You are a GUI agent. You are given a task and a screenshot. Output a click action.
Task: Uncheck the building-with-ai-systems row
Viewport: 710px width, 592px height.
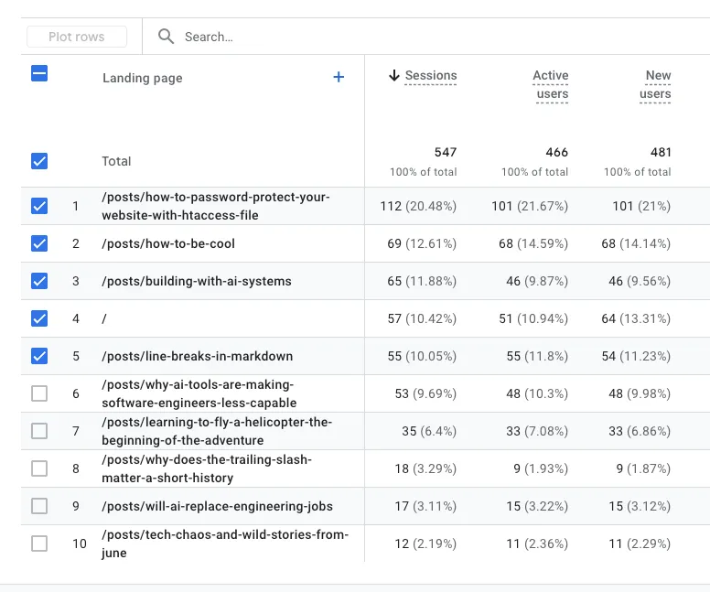[x=39, y=281]
